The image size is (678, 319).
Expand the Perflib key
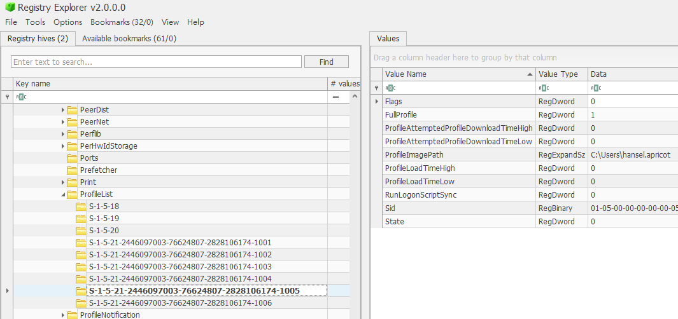[x=63, y=134]
